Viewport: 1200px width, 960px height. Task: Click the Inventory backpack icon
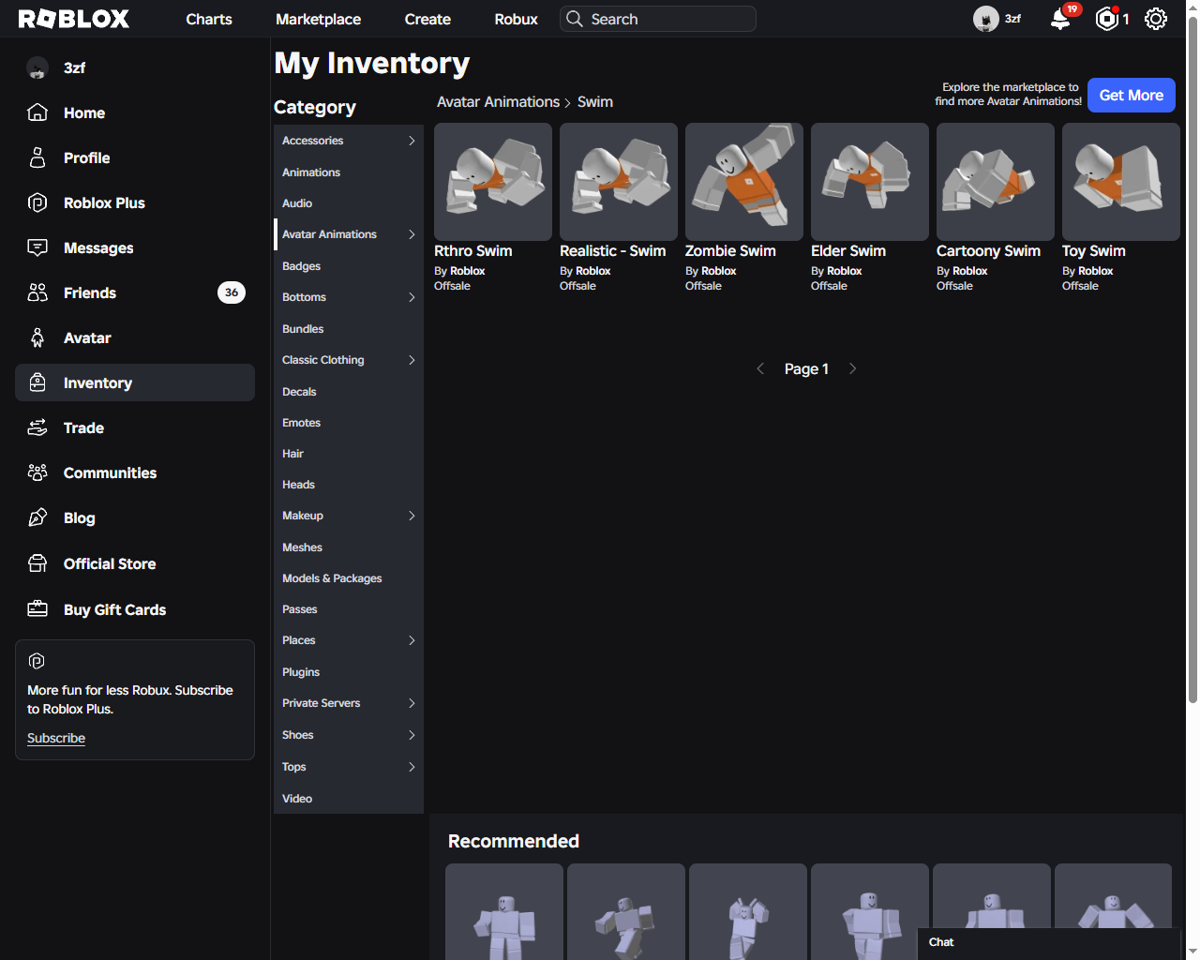tap(37, 382)
